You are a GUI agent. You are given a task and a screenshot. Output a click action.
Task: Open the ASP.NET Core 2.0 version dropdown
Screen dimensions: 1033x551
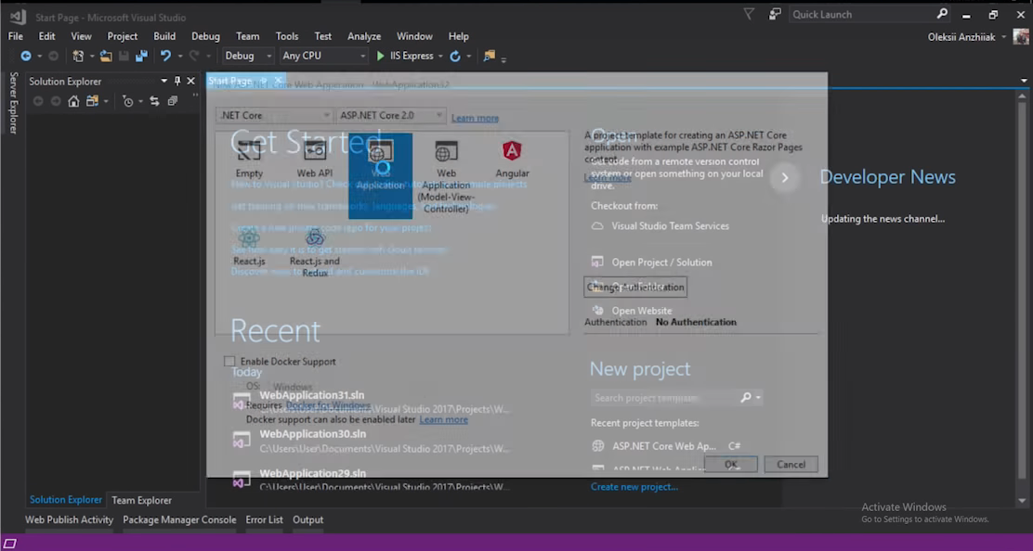391,115
